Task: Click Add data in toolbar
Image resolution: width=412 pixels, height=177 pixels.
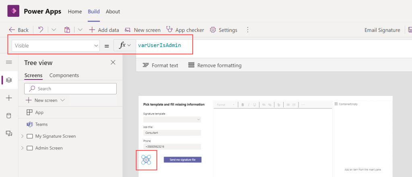Action: coord(104,30)
